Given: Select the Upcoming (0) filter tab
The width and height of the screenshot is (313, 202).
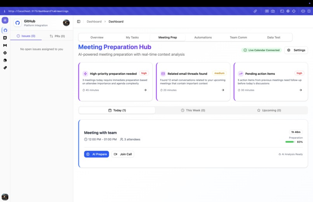Looking at the screenshot, I should coord(269,110).
